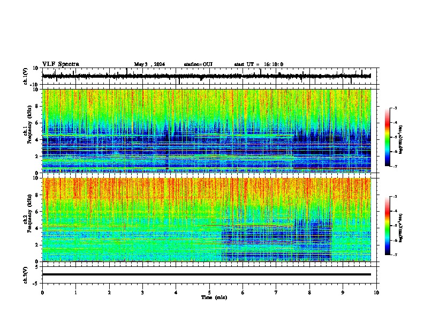The height and width of the screenshot is (328, 424).
Task: Click the "2" kHz tick on ch.2 frequency axis
Action: pyautogui.click(x=37, y=245)
